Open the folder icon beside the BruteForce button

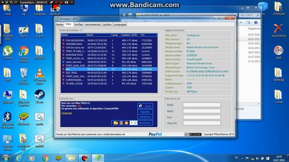tap(116, 123)
